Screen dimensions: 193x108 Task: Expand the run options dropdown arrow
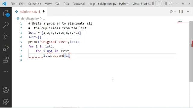tap(176, 11)
